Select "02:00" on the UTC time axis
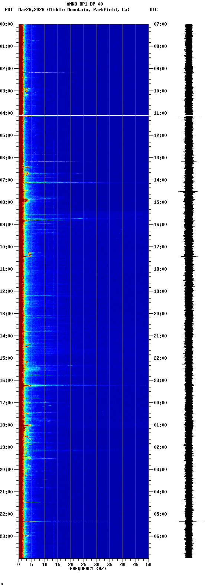Screen dimensions: 205x588 click(160, 447)
